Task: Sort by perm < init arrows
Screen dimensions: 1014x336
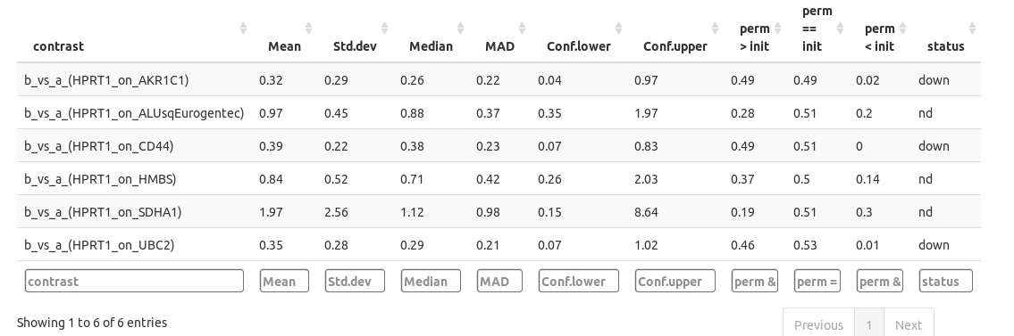Action: (902, 28)
